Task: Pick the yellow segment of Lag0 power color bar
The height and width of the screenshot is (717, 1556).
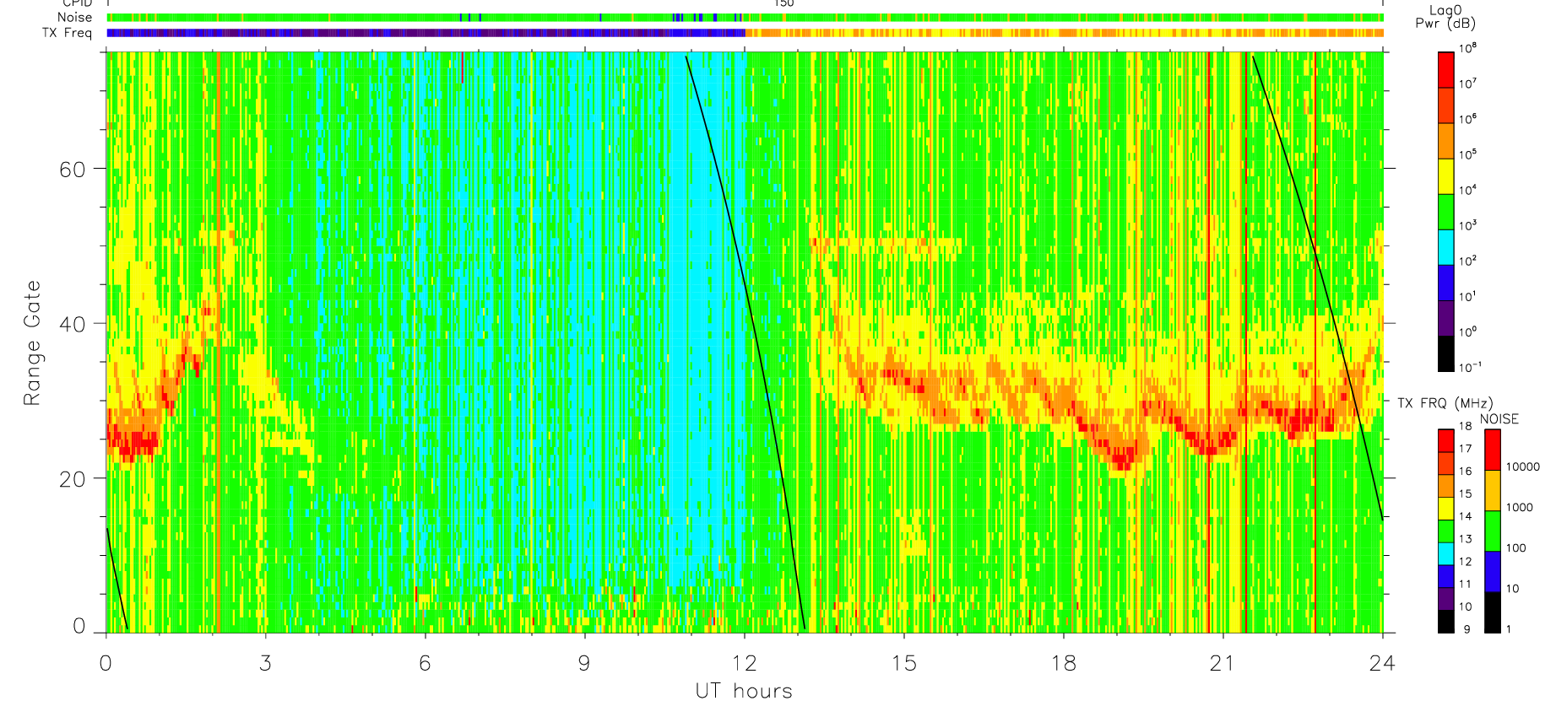Action: [1445, 176]
